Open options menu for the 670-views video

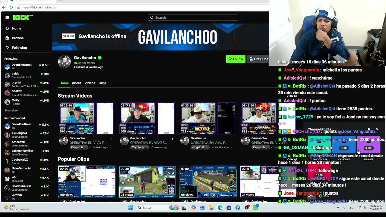tap(112, 139)
